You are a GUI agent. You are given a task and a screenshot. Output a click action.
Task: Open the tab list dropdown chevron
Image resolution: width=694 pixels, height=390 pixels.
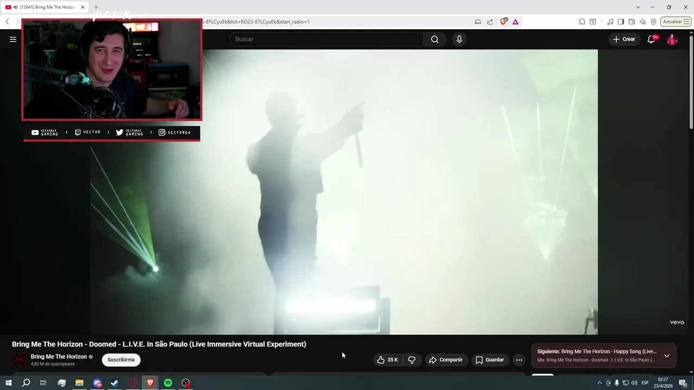(x=638, y=7)
